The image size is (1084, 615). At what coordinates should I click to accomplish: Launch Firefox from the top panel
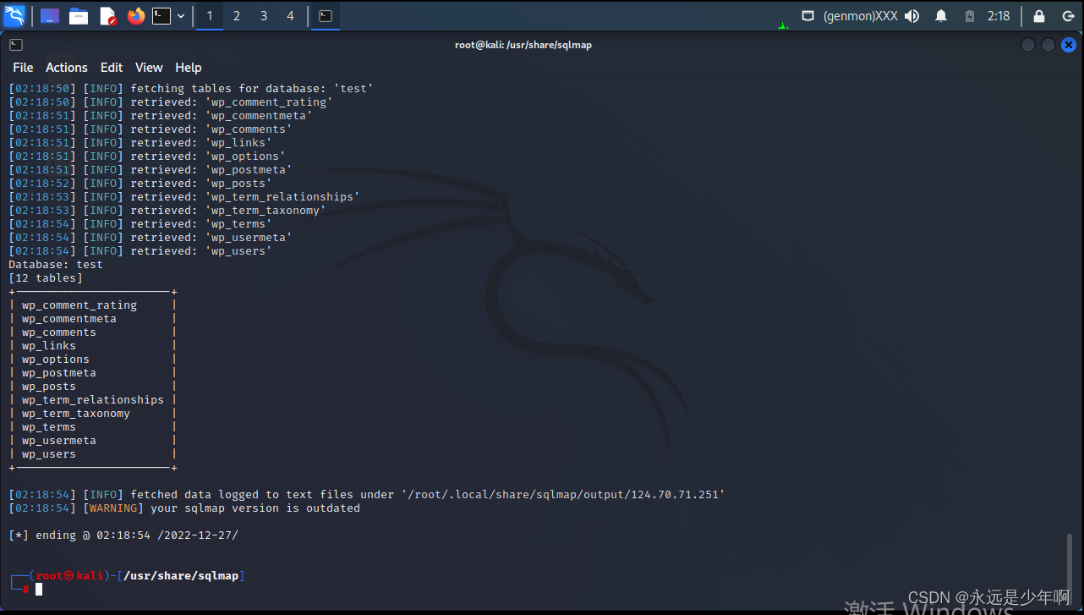tap(136, 15)
